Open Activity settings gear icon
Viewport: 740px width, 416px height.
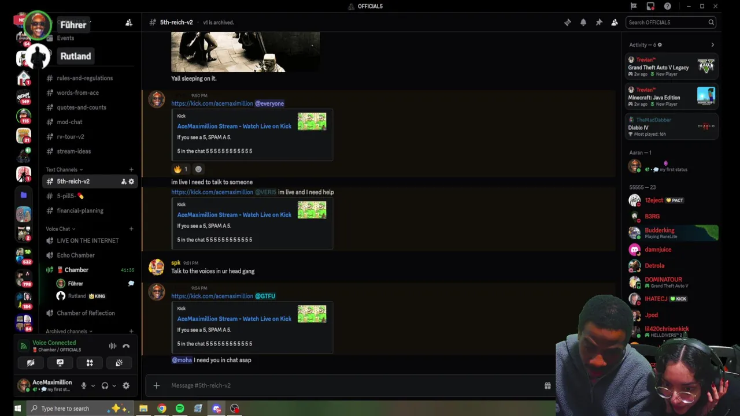(660, 44)
